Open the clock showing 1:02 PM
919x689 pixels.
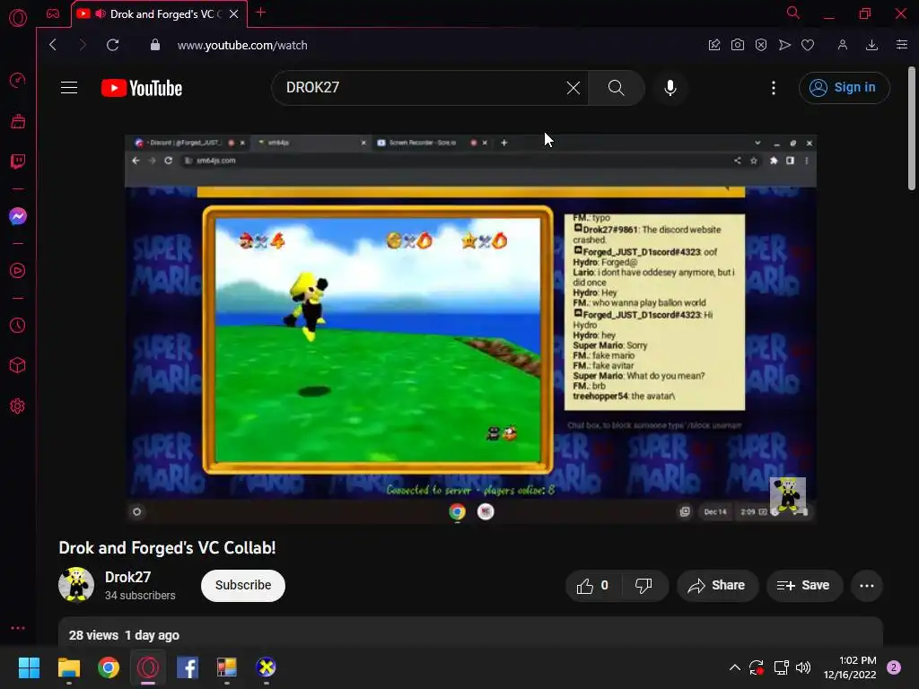(x=850, y=667)
